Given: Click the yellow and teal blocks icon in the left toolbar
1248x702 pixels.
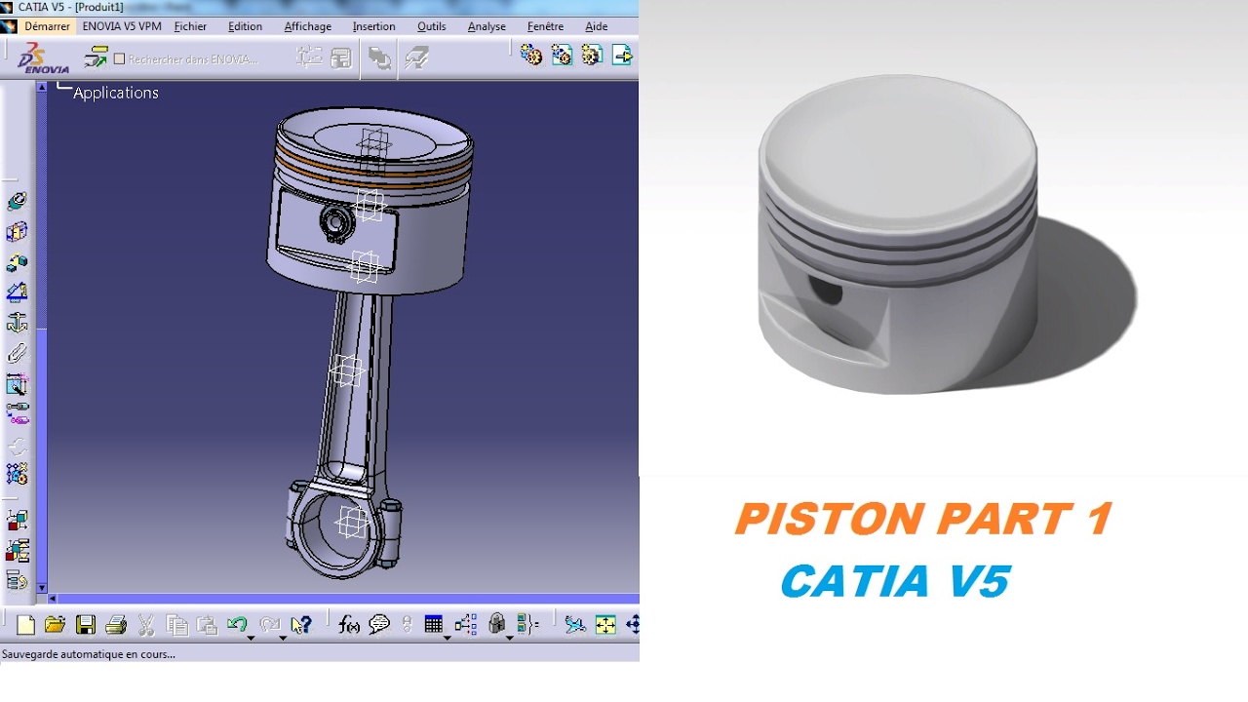Looking at the screenshot, I should point(17,262).
